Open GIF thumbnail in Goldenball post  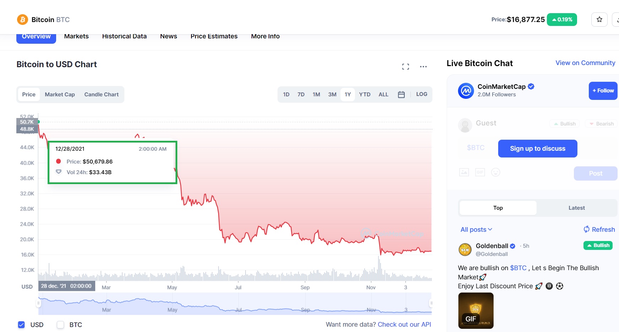point(476,311)
